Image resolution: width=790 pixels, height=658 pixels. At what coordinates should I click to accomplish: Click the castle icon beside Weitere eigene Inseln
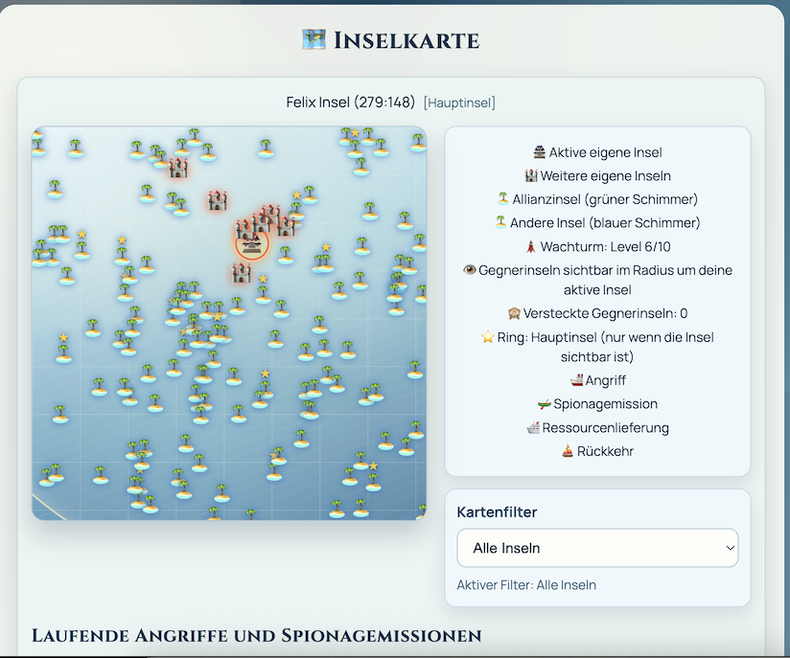coord(530,176)
